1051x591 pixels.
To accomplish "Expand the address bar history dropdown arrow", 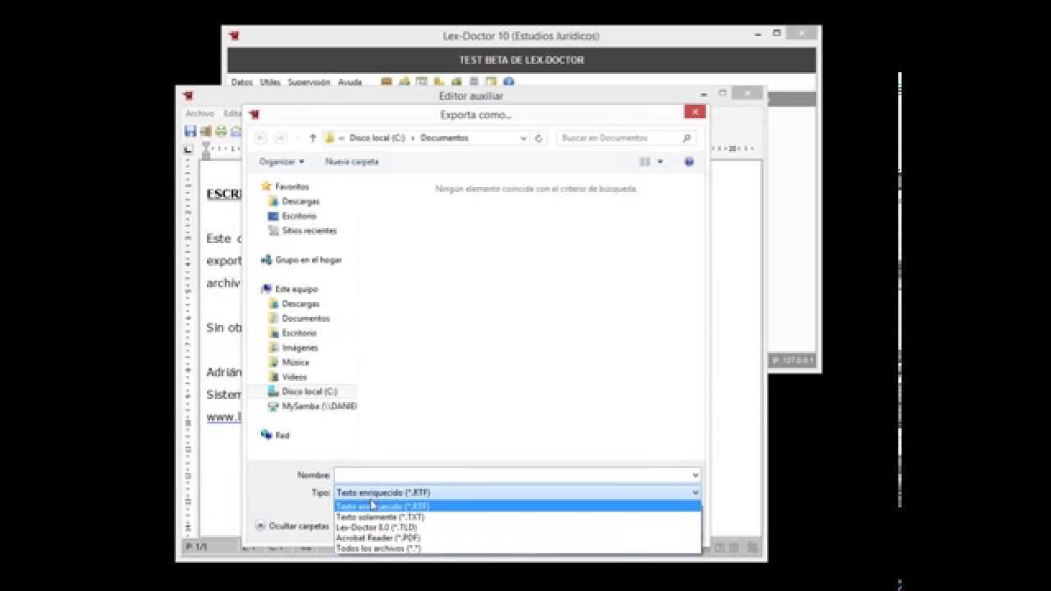I will (x=524, y=138).
